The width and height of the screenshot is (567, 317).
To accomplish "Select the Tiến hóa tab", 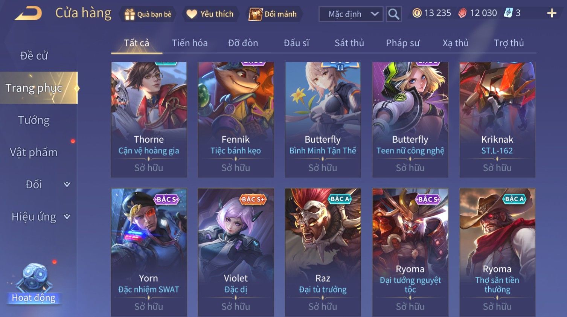I will coord(190,43).
